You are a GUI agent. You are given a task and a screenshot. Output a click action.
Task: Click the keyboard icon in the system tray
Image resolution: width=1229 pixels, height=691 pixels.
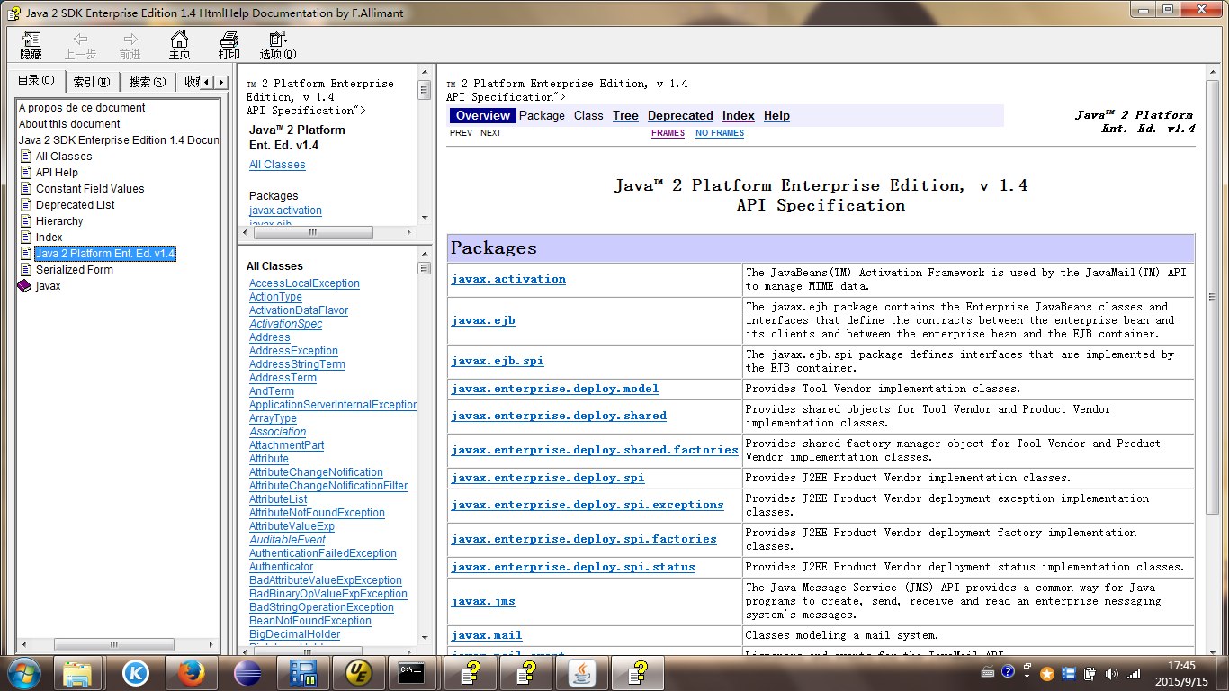pos(988,673)
